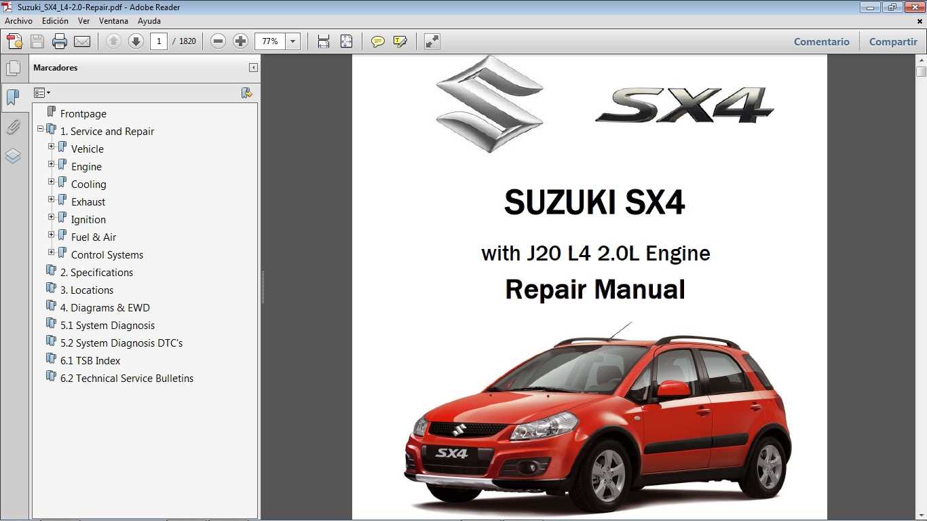Open the Archivo menu
Viewport: 927px width, 521px height.
coord(18,21)
